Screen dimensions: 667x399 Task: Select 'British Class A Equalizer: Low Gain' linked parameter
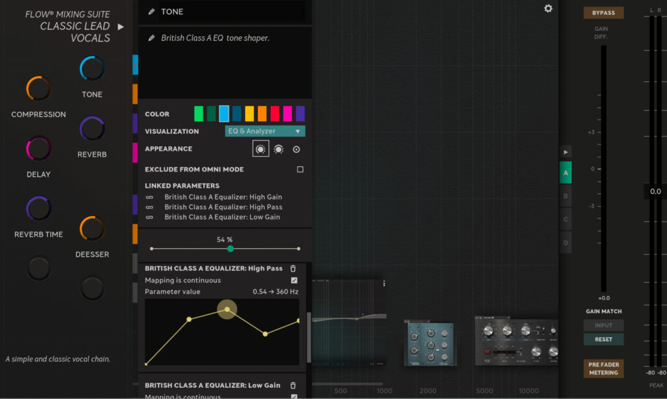click(x=222, y=217)
